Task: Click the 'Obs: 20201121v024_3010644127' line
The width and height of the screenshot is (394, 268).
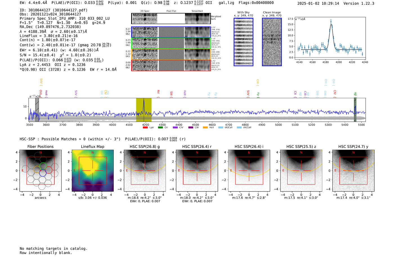Action: tap(50, 14)
